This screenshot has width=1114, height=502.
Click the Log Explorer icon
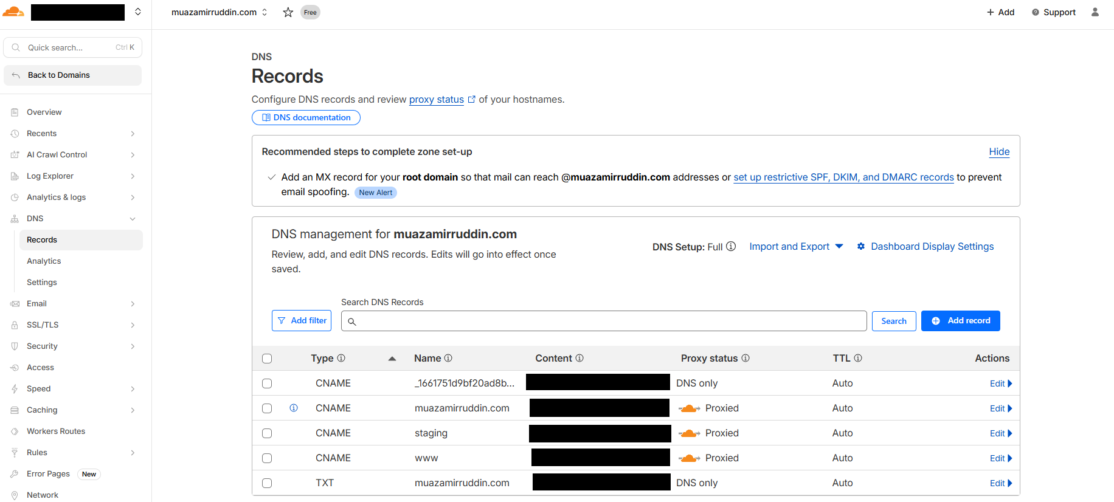pyautogui.click(x=15, y=176)
